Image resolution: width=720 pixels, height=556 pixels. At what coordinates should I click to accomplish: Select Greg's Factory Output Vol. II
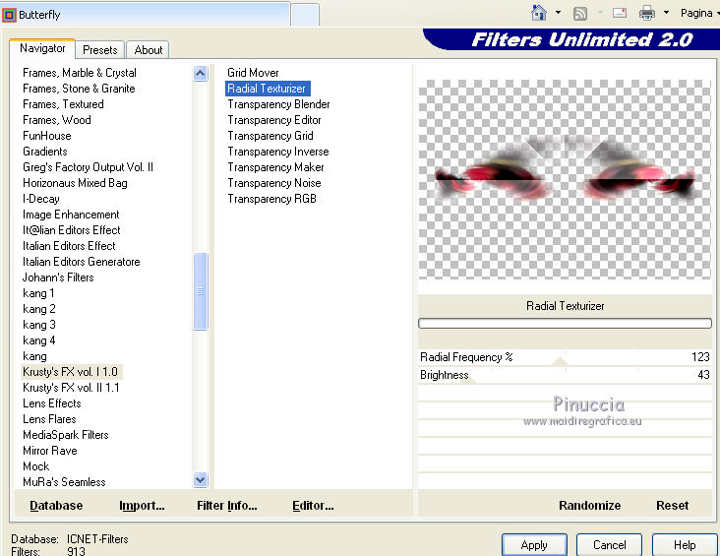click(89, 167)
